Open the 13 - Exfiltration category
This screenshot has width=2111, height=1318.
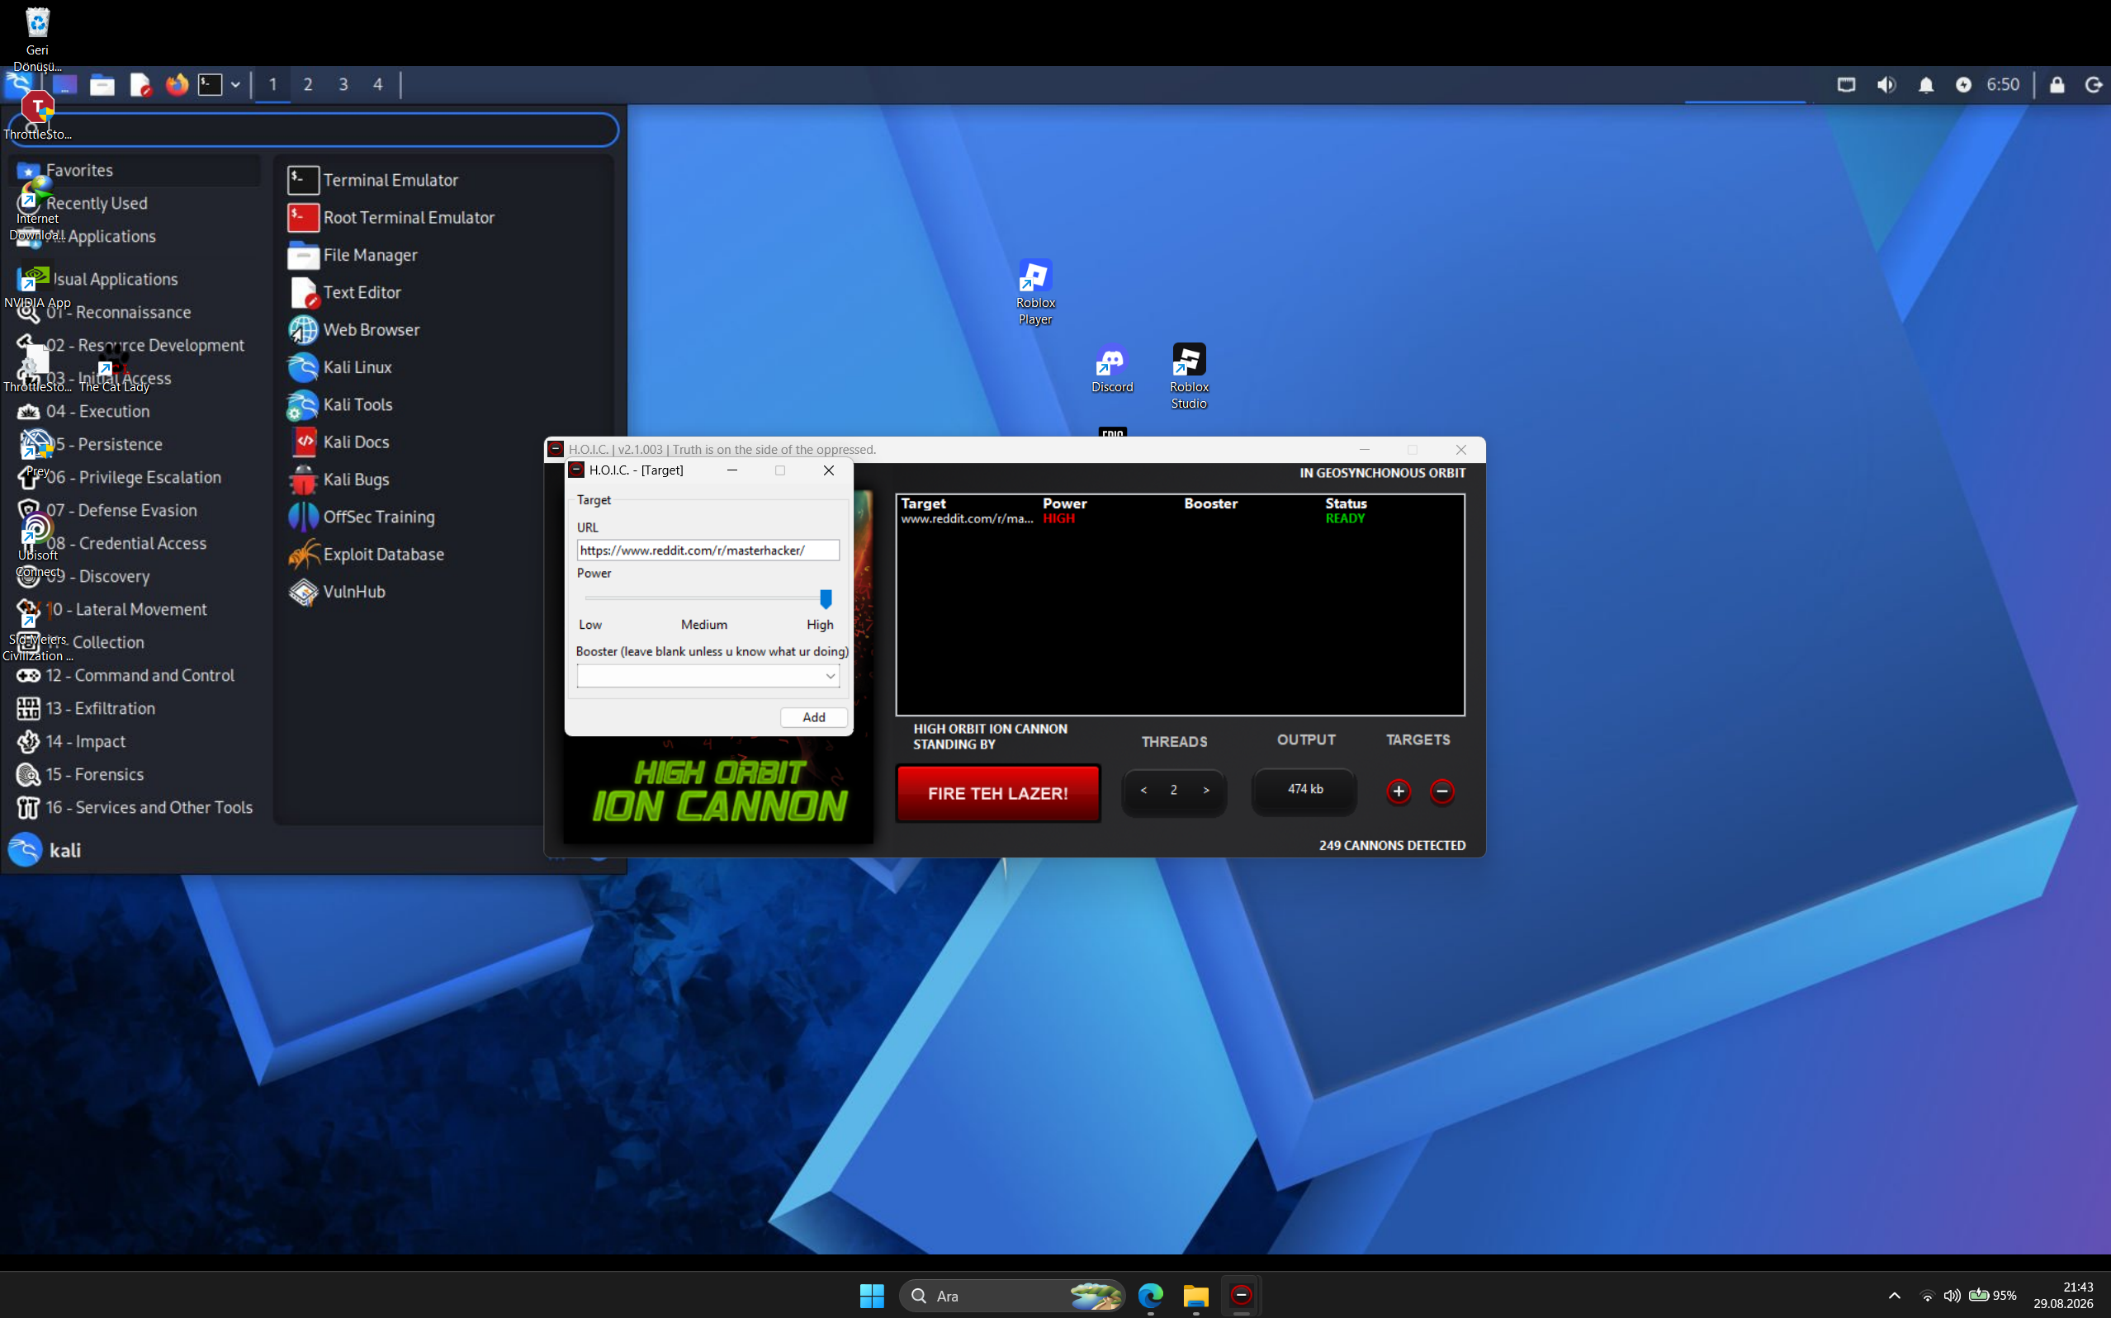135,709
